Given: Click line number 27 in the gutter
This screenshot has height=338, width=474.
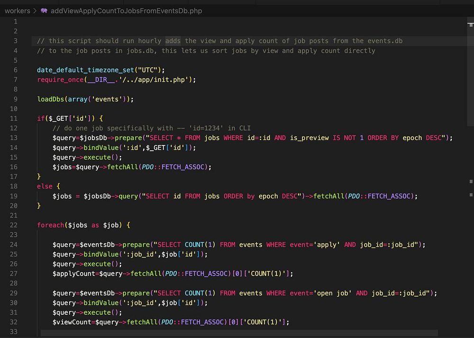Looking at the screenshot, I should (14, 274).
